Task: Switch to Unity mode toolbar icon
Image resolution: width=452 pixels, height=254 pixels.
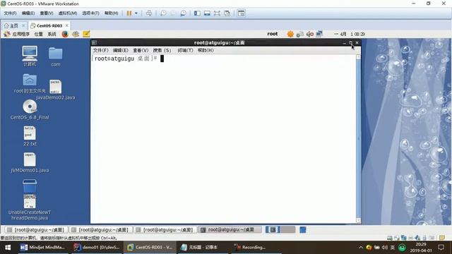Action: pyautogui.click(x=227, y=13)
